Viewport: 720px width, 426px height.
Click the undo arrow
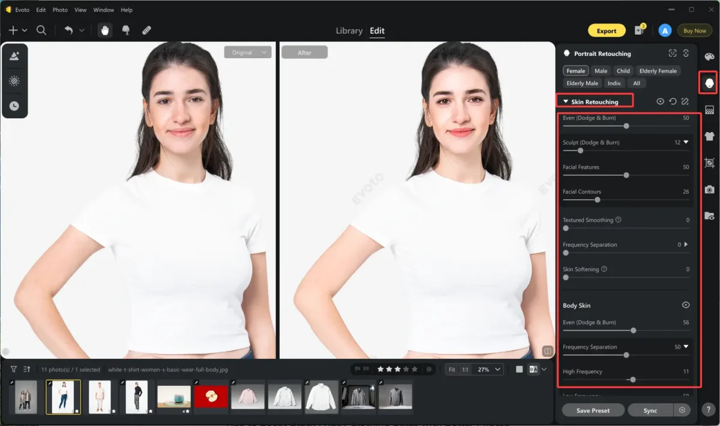tap(68, 31)
